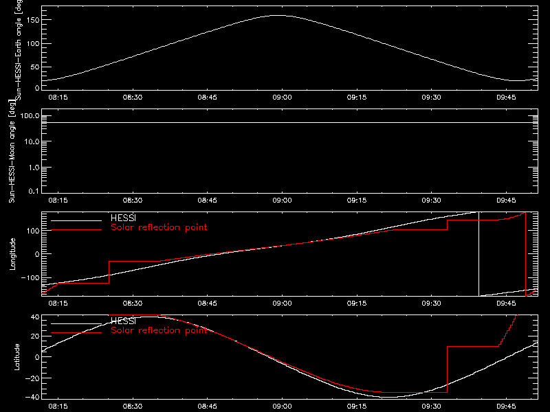Click 09:30 time label under Longitude plot

pyautogui.click(x=432, y=304)
